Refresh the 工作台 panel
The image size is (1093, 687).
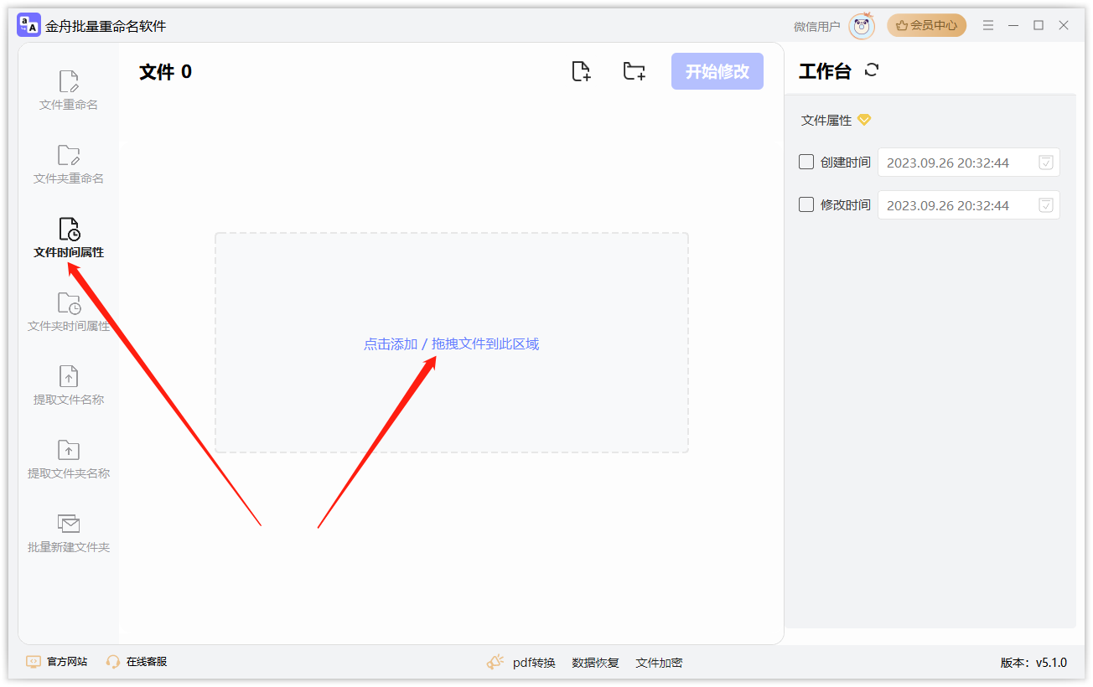(872, 70)
